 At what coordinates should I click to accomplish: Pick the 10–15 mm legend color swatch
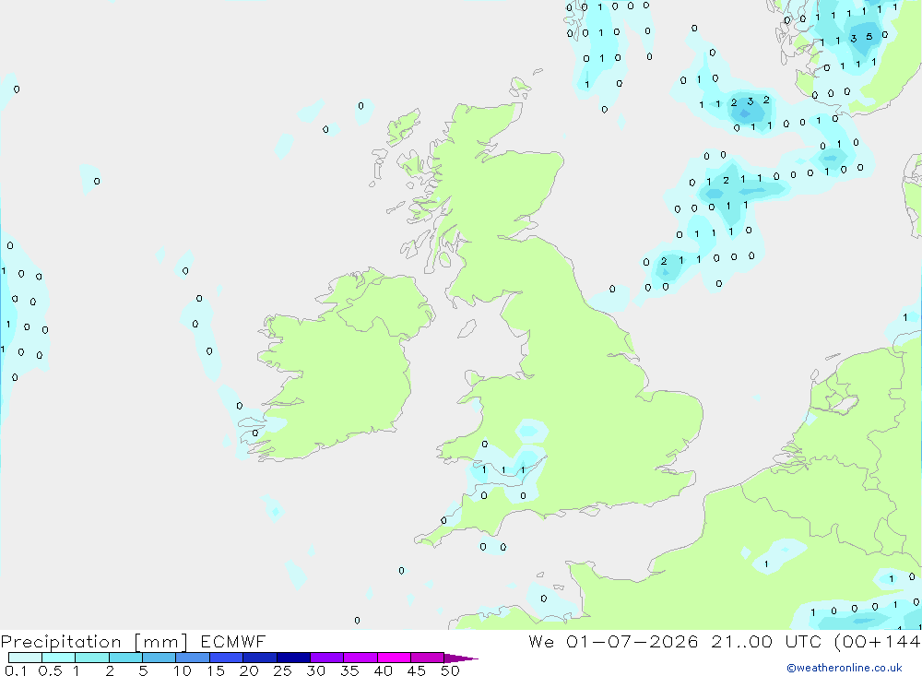[193, 658]
